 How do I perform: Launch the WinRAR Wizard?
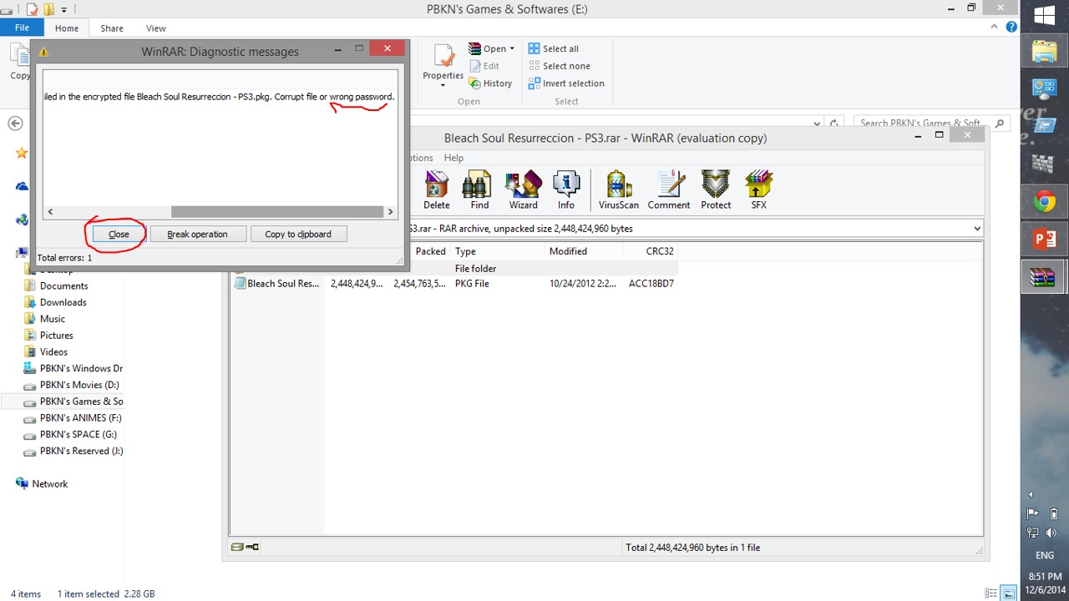coord(523,190)
